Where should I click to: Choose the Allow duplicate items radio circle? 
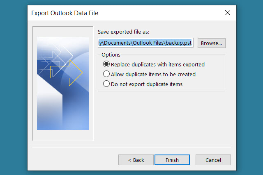(x=106, y=74)
